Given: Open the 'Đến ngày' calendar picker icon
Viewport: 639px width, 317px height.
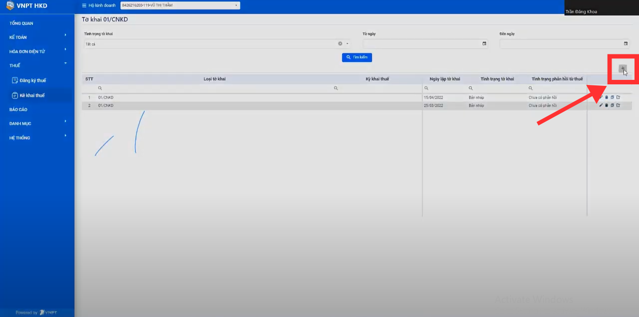Looking at the screenshot, I should (x=626, y=44).
